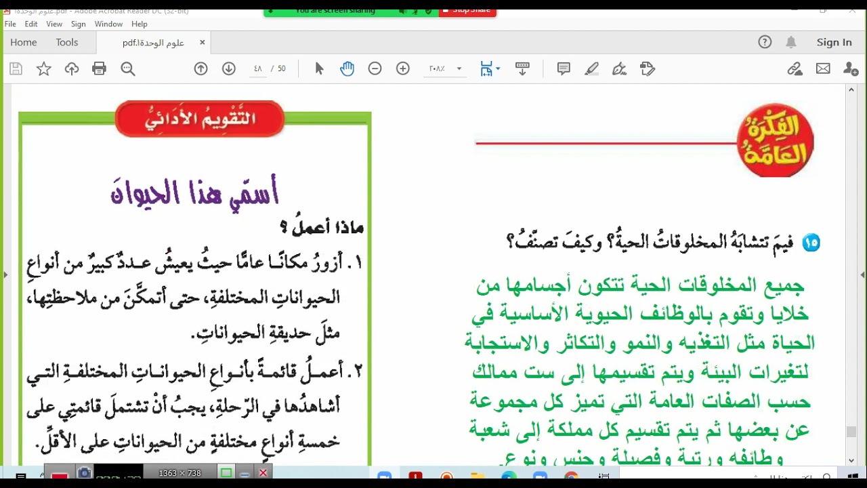Open the Window menu
The height and width of the screenshot is (488, 867).
(108, 24)
